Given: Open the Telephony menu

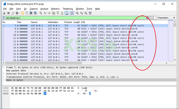Looking at the screenshot, I should pyautogui.click(x=68, y=9).
